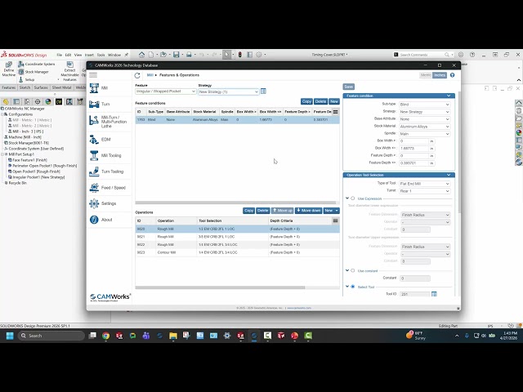
Task: Open column chooser for Operations table
Action: point(336,220)
